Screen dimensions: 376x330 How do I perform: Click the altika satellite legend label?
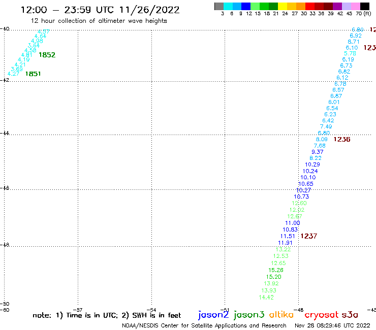(x=281, y=315)
